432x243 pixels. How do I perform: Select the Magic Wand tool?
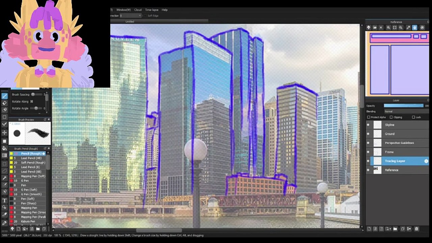tap(5, 178)
